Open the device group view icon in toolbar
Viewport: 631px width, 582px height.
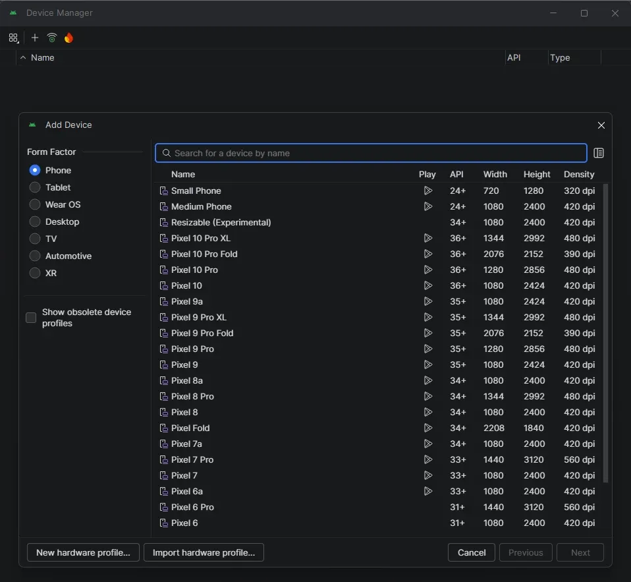click(13, 38)
